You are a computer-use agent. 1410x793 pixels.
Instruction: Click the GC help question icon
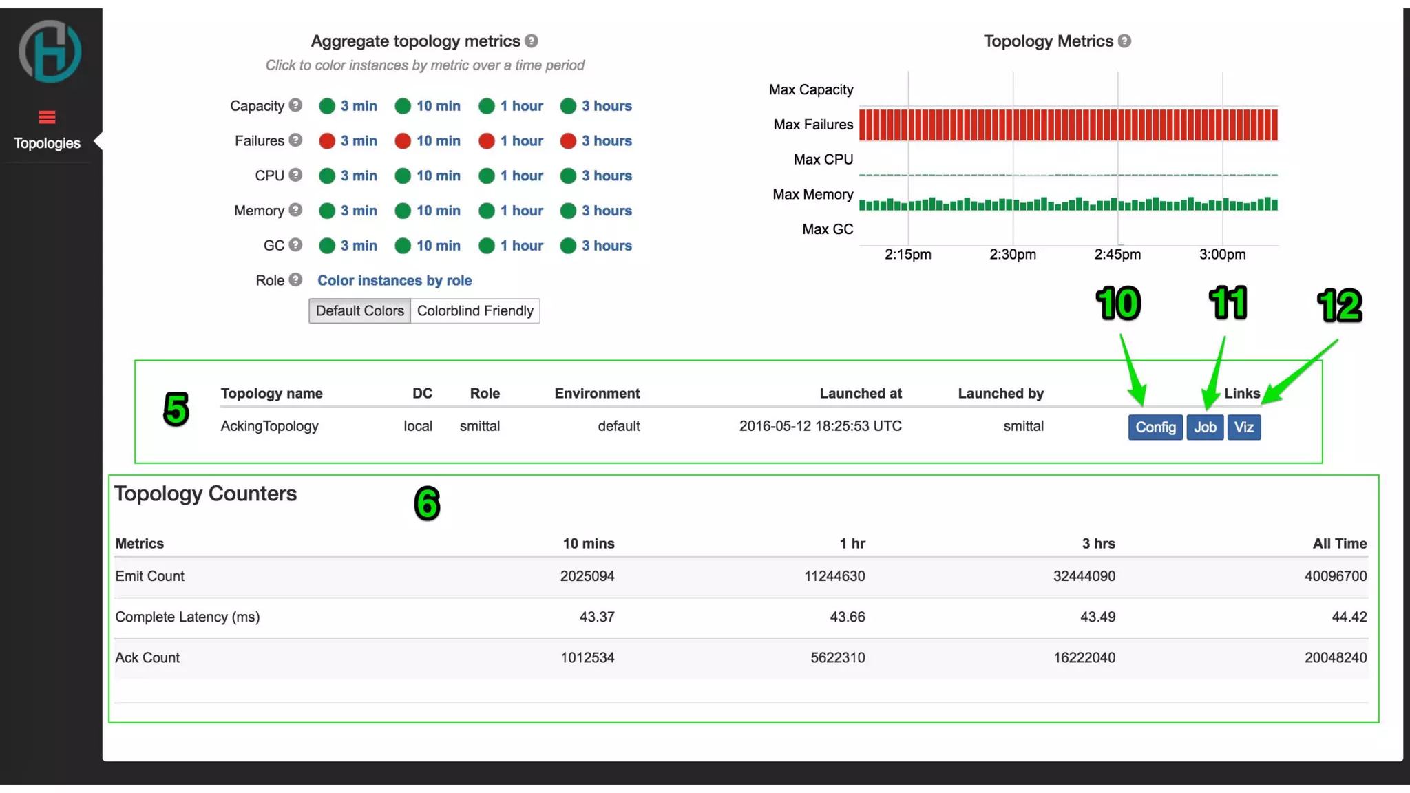point(295,245)
